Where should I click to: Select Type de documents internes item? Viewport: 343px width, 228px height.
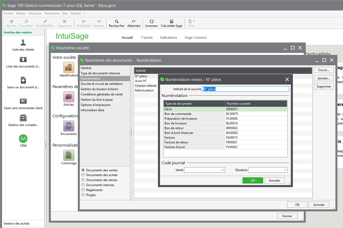(100, 73)
